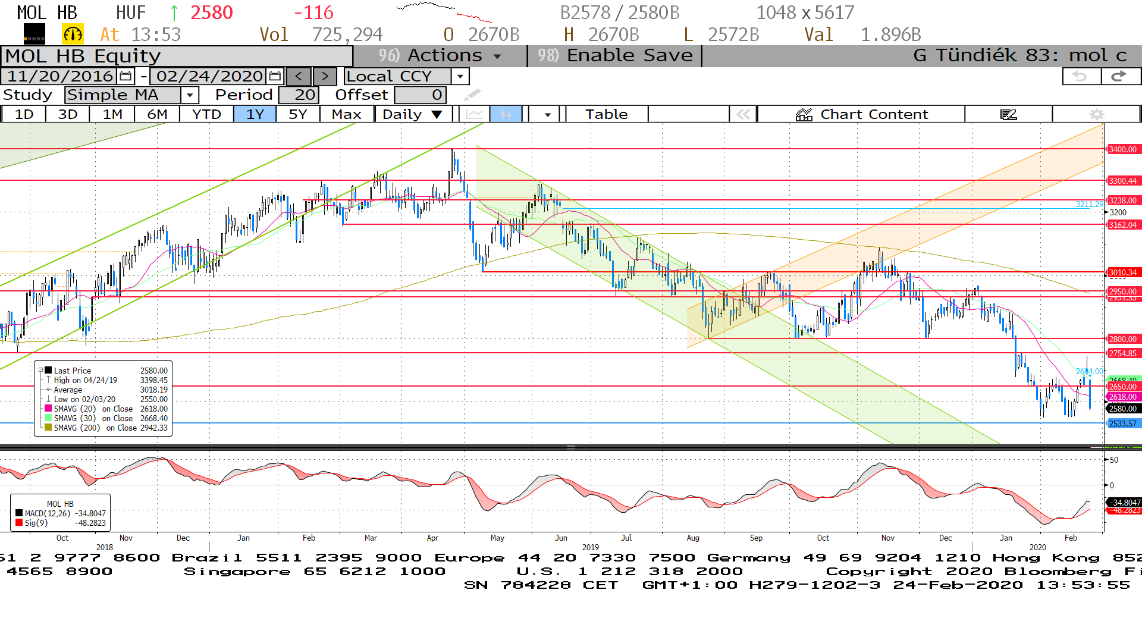The width and height of the screenshot is (1142, 618).
Task: Click the black 2580.00 last price label
Action: coord(1123,409)
